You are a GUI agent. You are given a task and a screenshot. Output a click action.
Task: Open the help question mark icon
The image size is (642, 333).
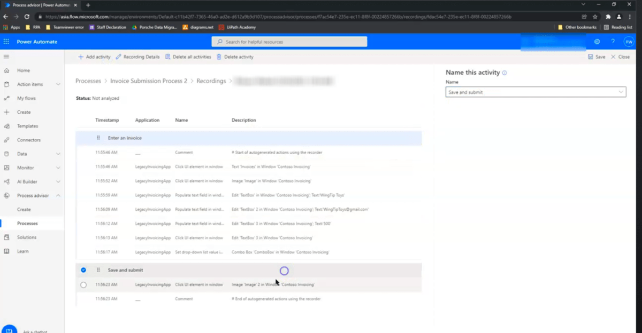tap(613, 42)
